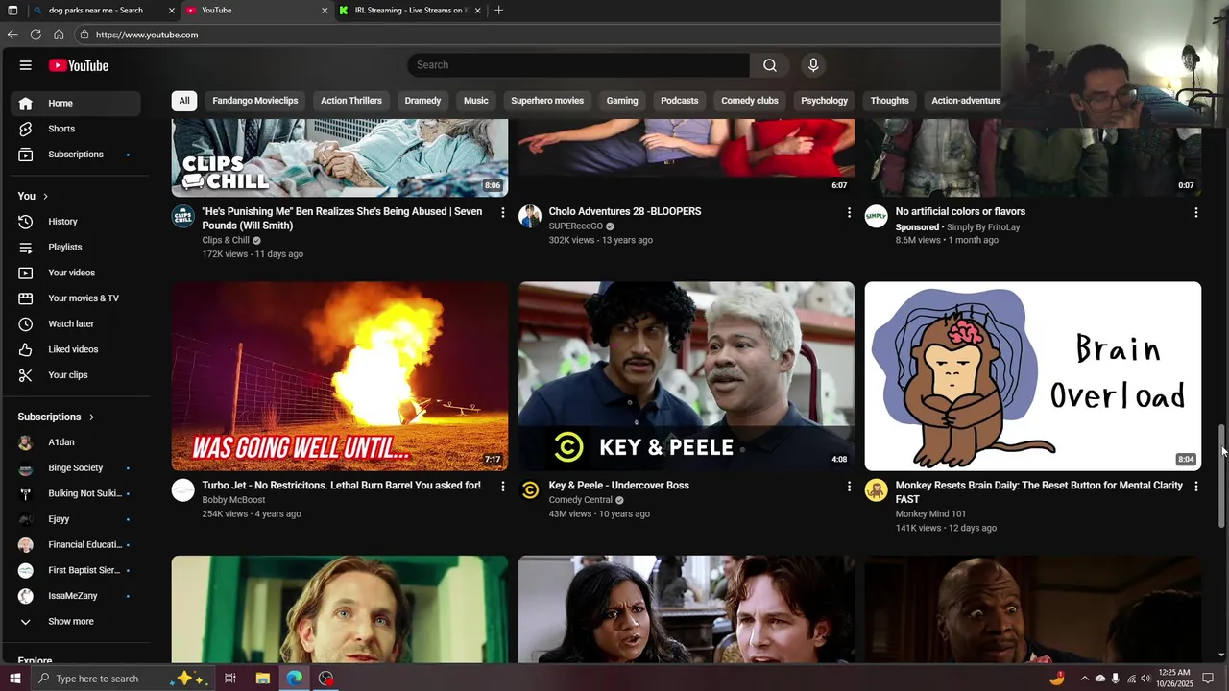Open SUPEReeeGO channel link
The height and width of the screenshot is (691, 1229).
tap(576, 226)
